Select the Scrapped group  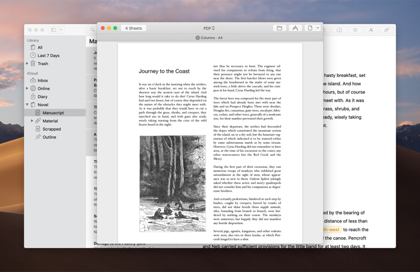point(55,129)
